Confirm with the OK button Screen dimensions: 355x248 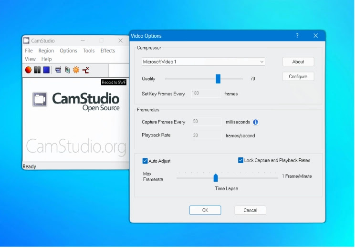[205, 210]
